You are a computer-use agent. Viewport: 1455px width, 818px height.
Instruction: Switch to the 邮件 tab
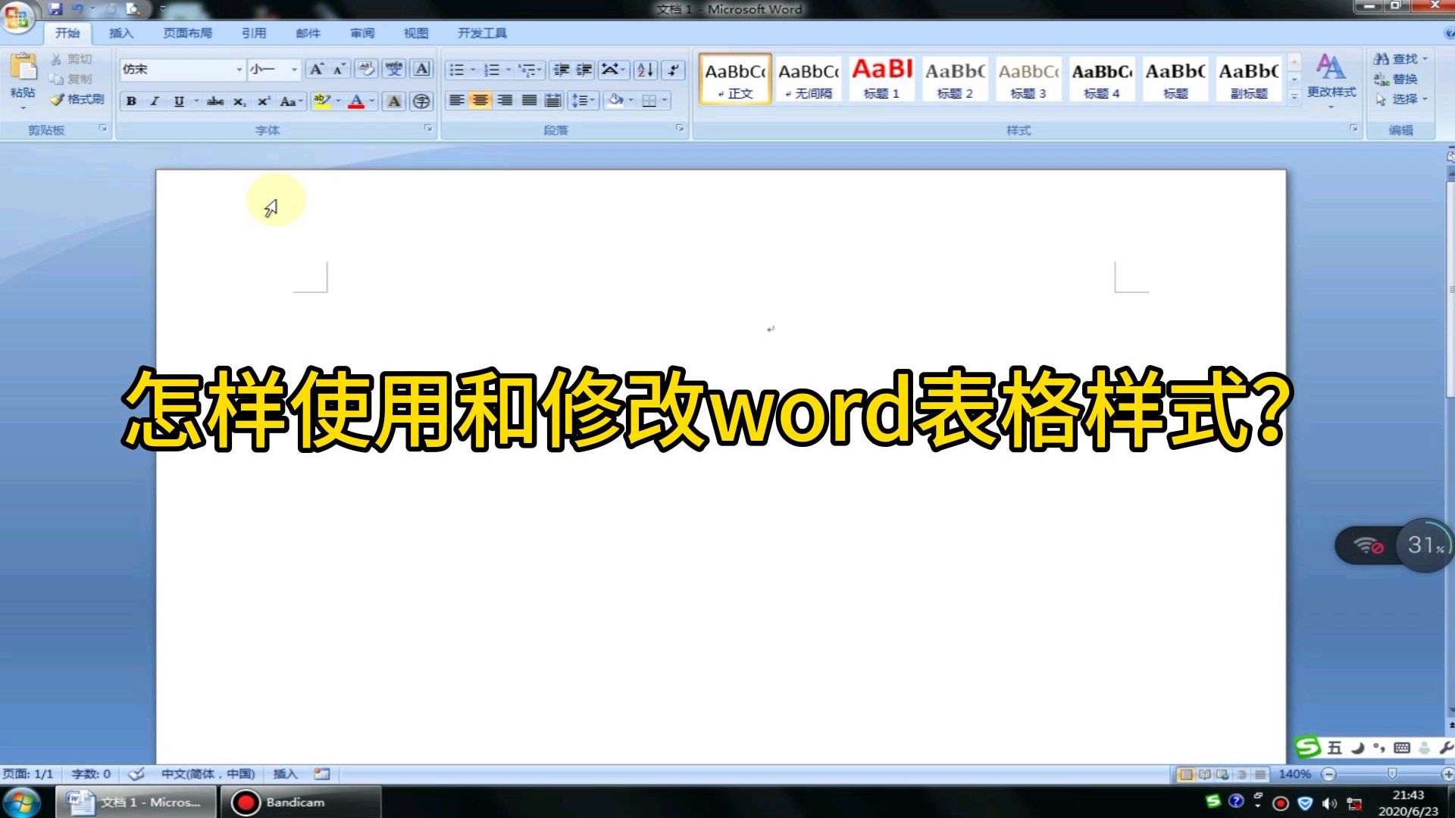click(308, 33)
